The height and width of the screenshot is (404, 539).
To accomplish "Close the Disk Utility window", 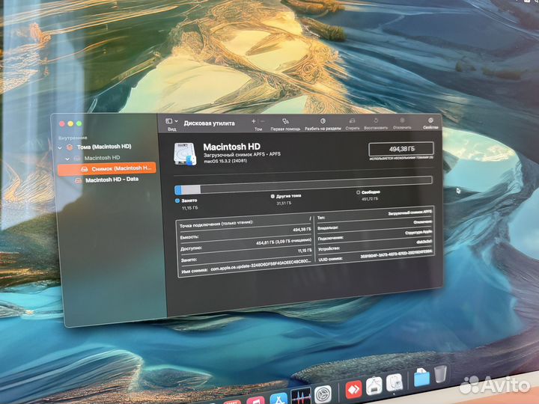I will point(62,123).
